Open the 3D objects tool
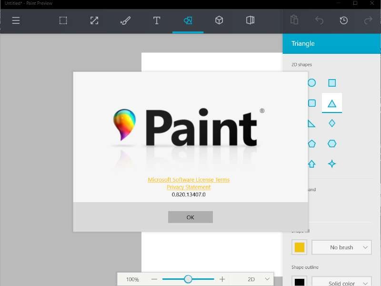381x286 pixels. [x=219, y=20]
